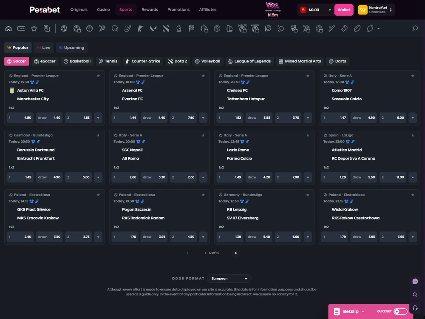Select the Counter-Strike sport filter
The image size is (425, 319).
click(x=142, y=61)
